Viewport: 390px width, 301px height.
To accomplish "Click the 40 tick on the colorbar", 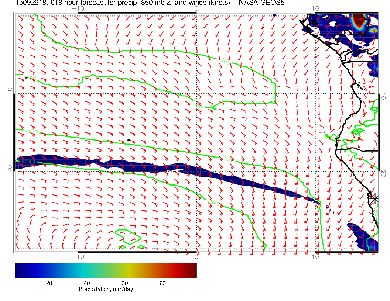I will tap(87, 283).
